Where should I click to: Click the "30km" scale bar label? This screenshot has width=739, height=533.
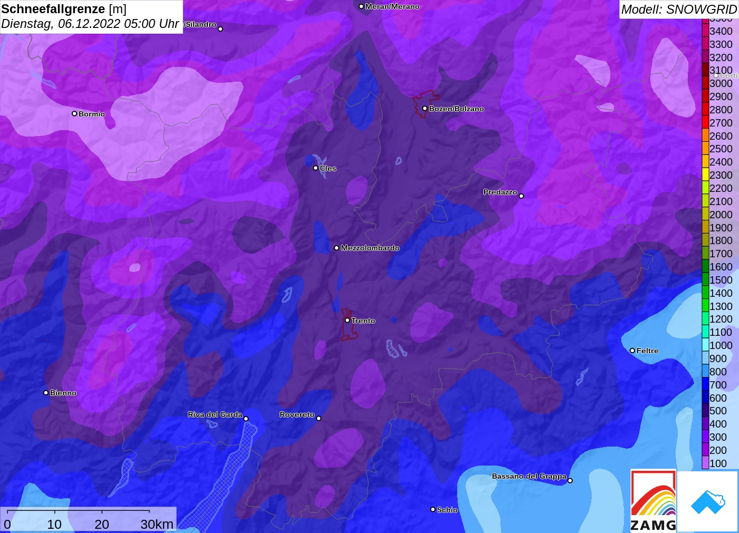tap(157, 524)
